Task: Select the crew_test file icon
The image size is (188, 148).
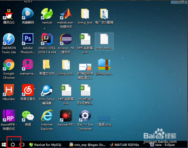Action: [x=104, y=42]
